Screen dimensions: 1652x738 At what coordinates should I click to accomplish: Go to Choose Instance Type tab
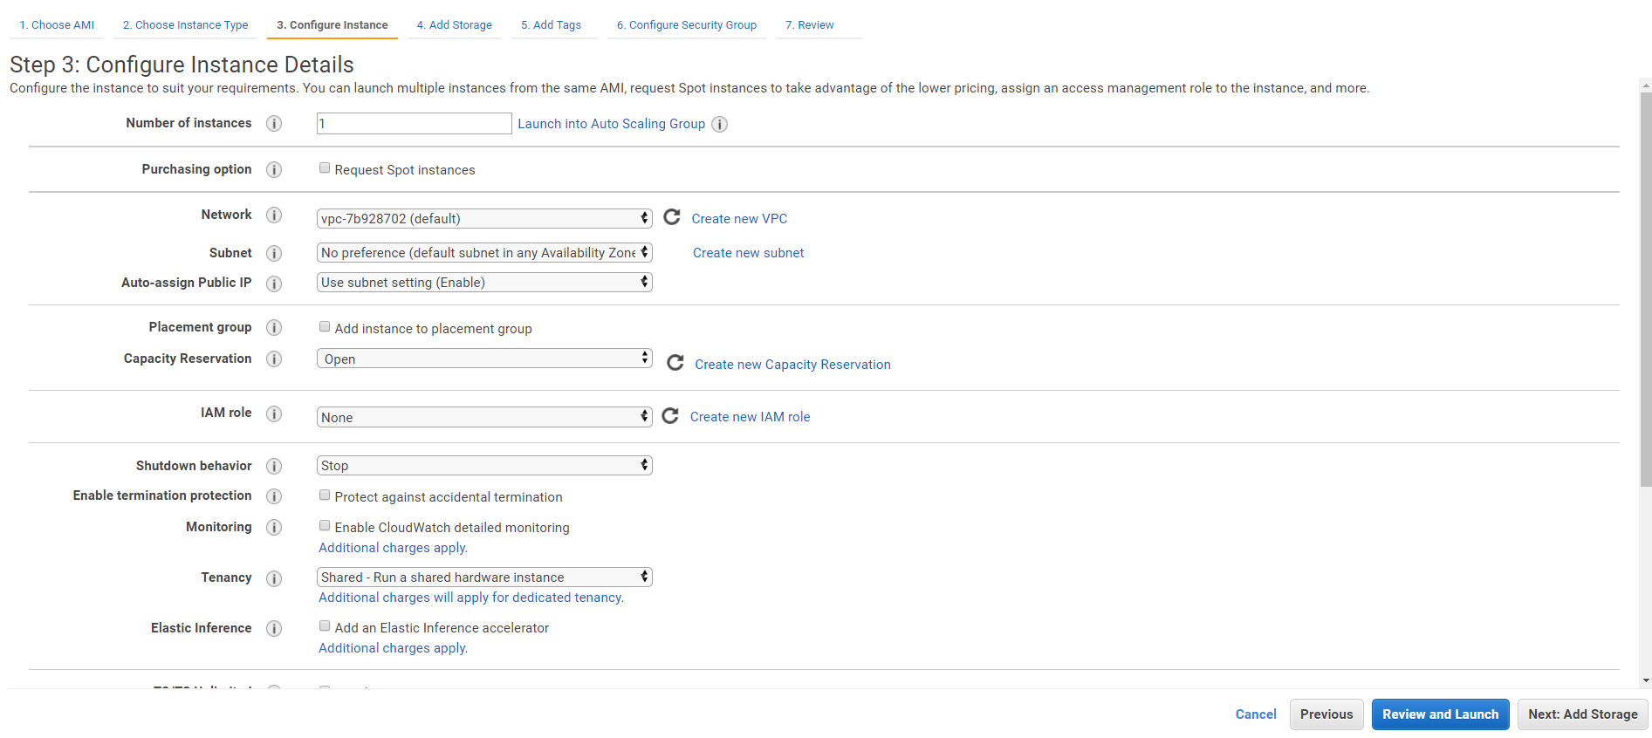185,24
